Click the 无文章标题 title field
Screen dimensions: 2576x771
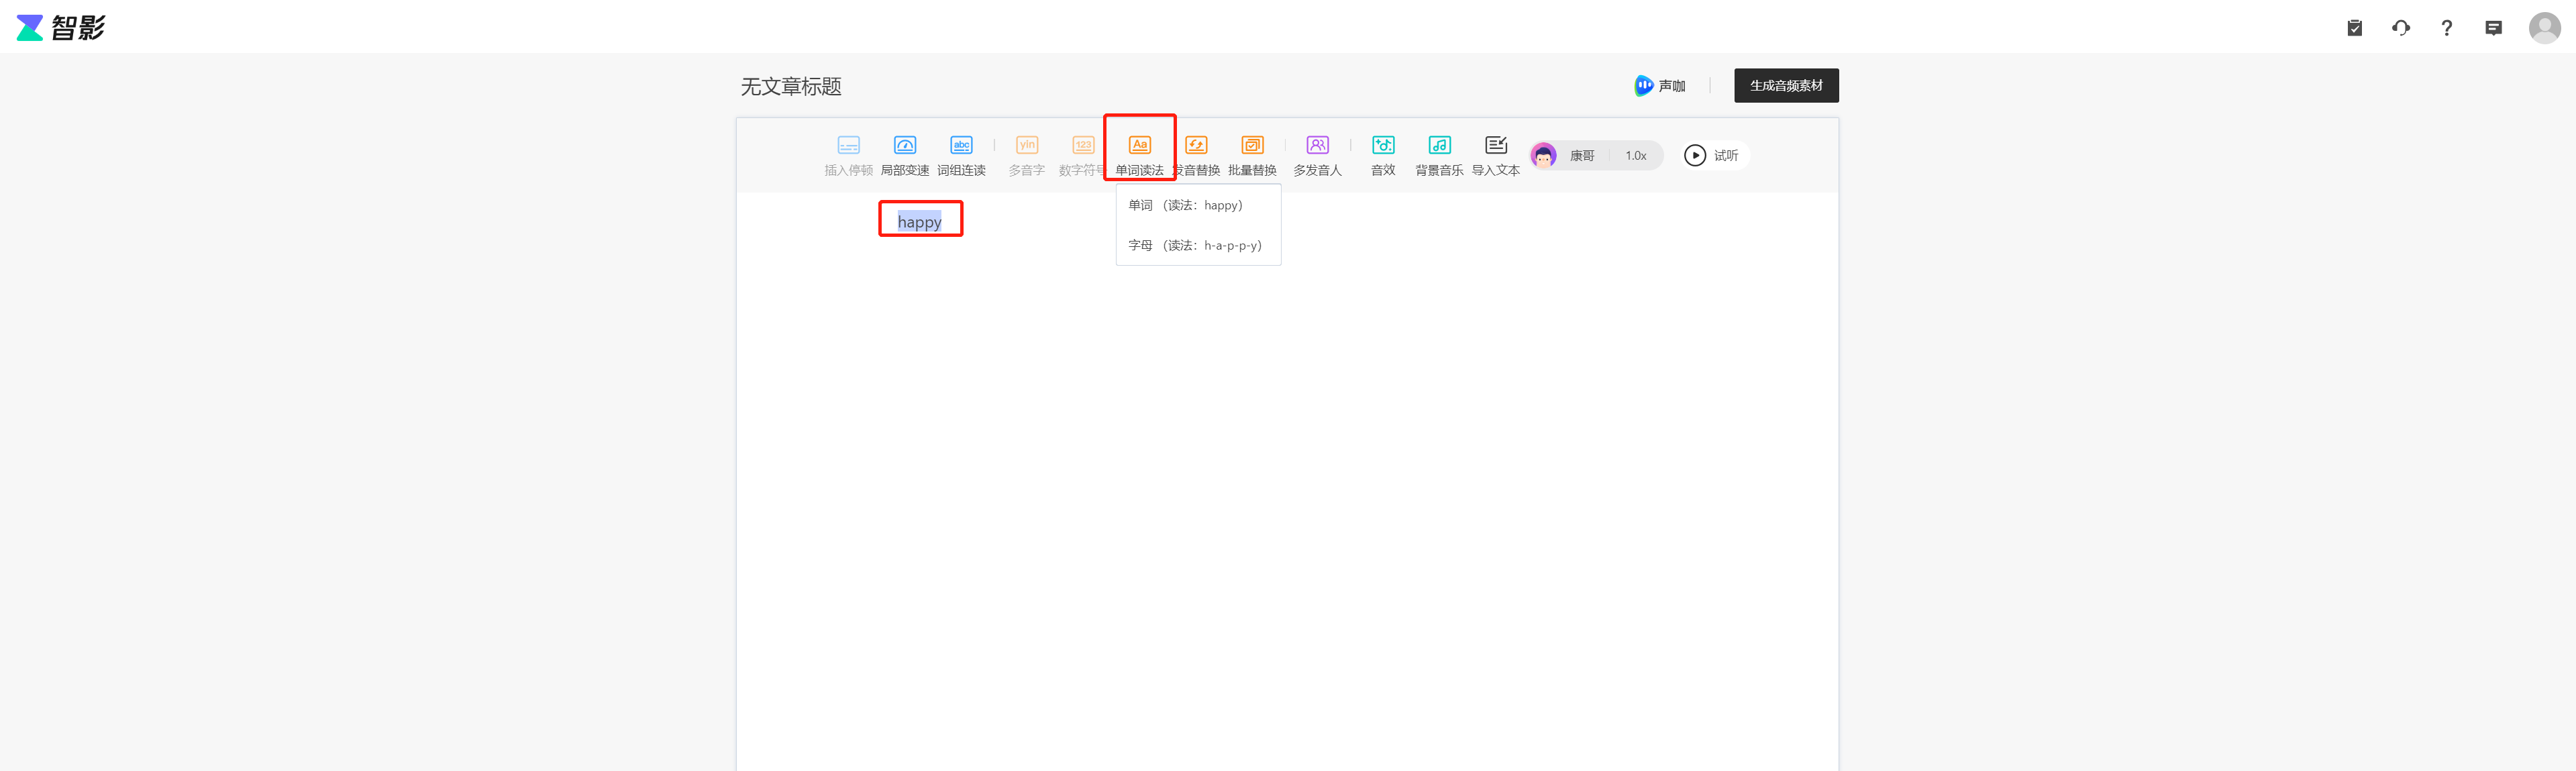(x=791, y=87)
